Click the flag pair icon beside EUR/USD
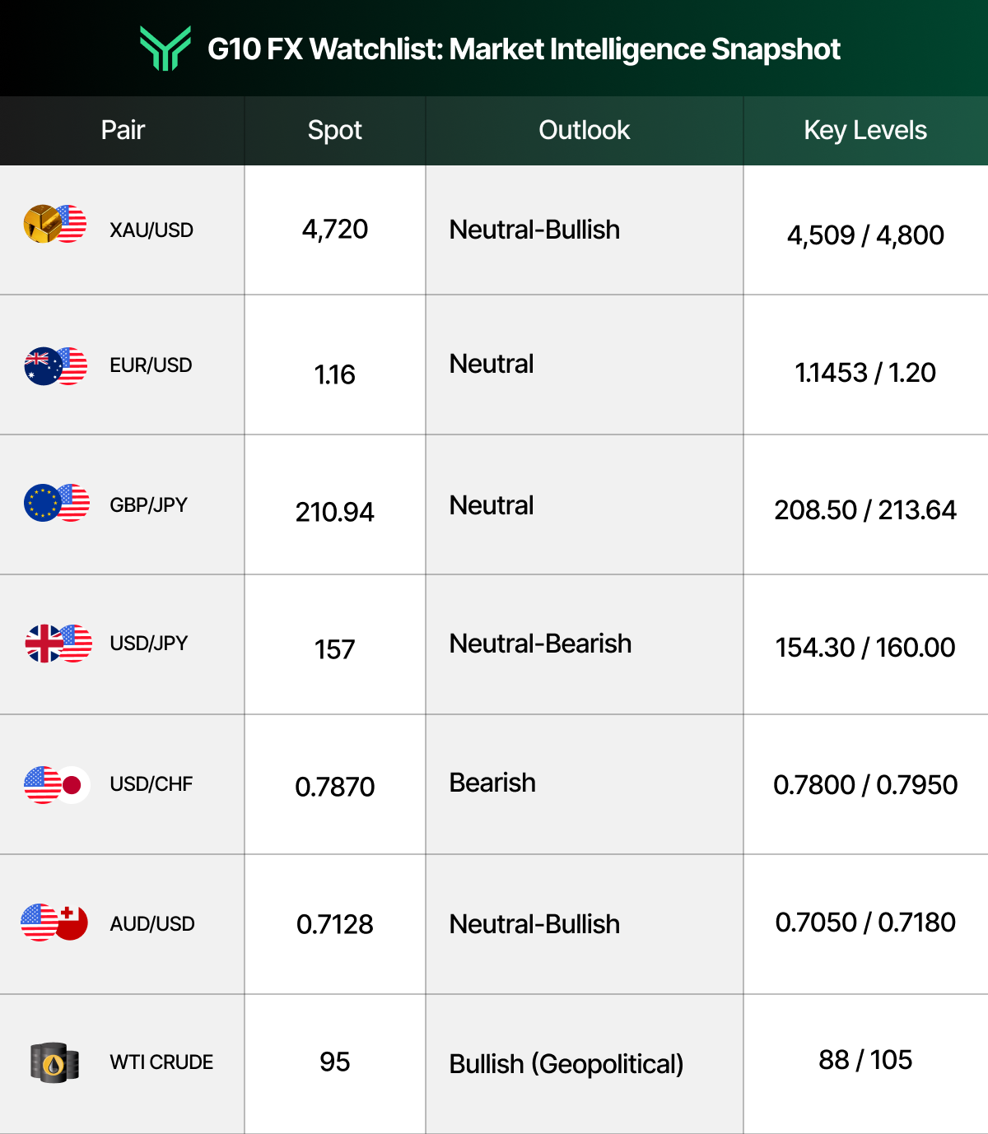Image resolution: width=988 pixels, height=1134 pixels. [55, 366]
